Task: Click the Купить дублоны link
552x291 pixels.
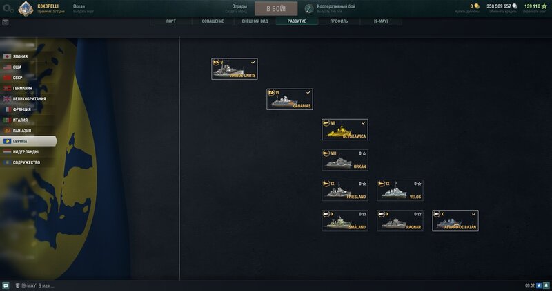Action: click(x=467, y=12)
